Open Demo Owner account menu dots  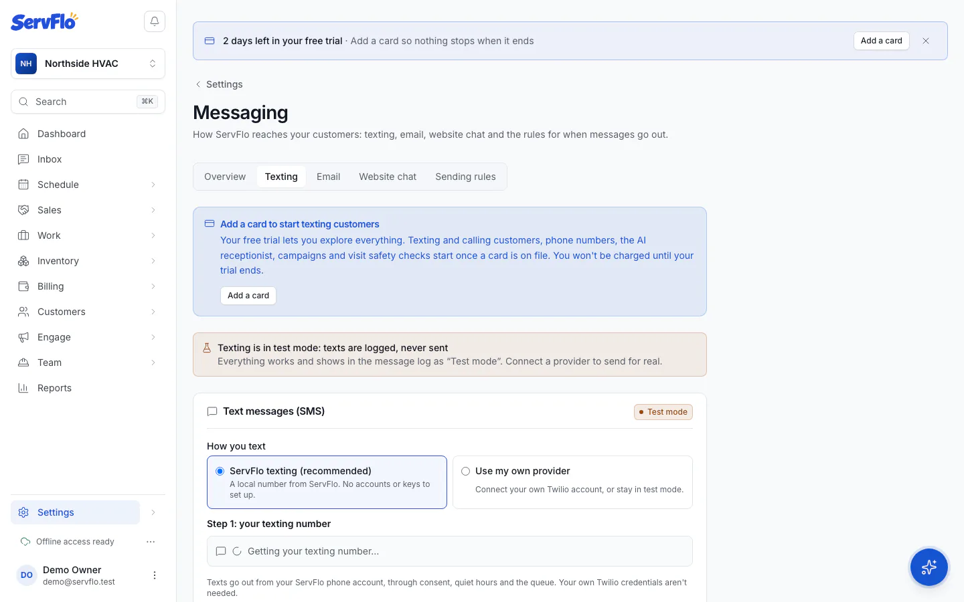pos(155,575)
